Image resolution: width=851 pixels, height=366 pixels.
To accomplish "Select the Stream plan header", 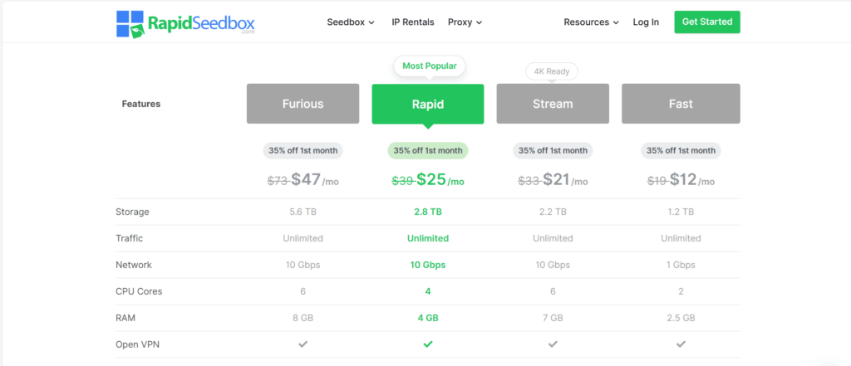I will coord(553,104).
